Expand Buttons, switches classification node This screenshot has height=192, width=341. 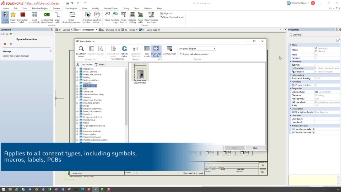(x=77, y=80)
